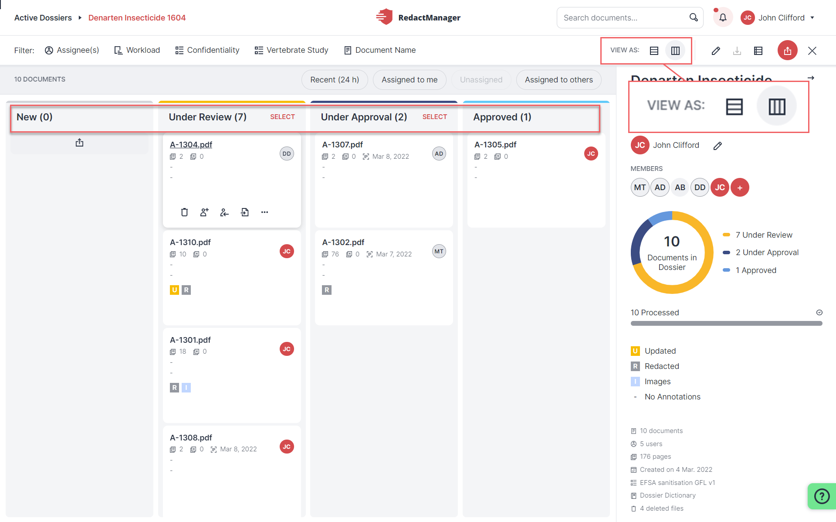Filter by 2 Under Approval legend entry
The width and height of the screenshot is (836, 522).
coord(761,252)
